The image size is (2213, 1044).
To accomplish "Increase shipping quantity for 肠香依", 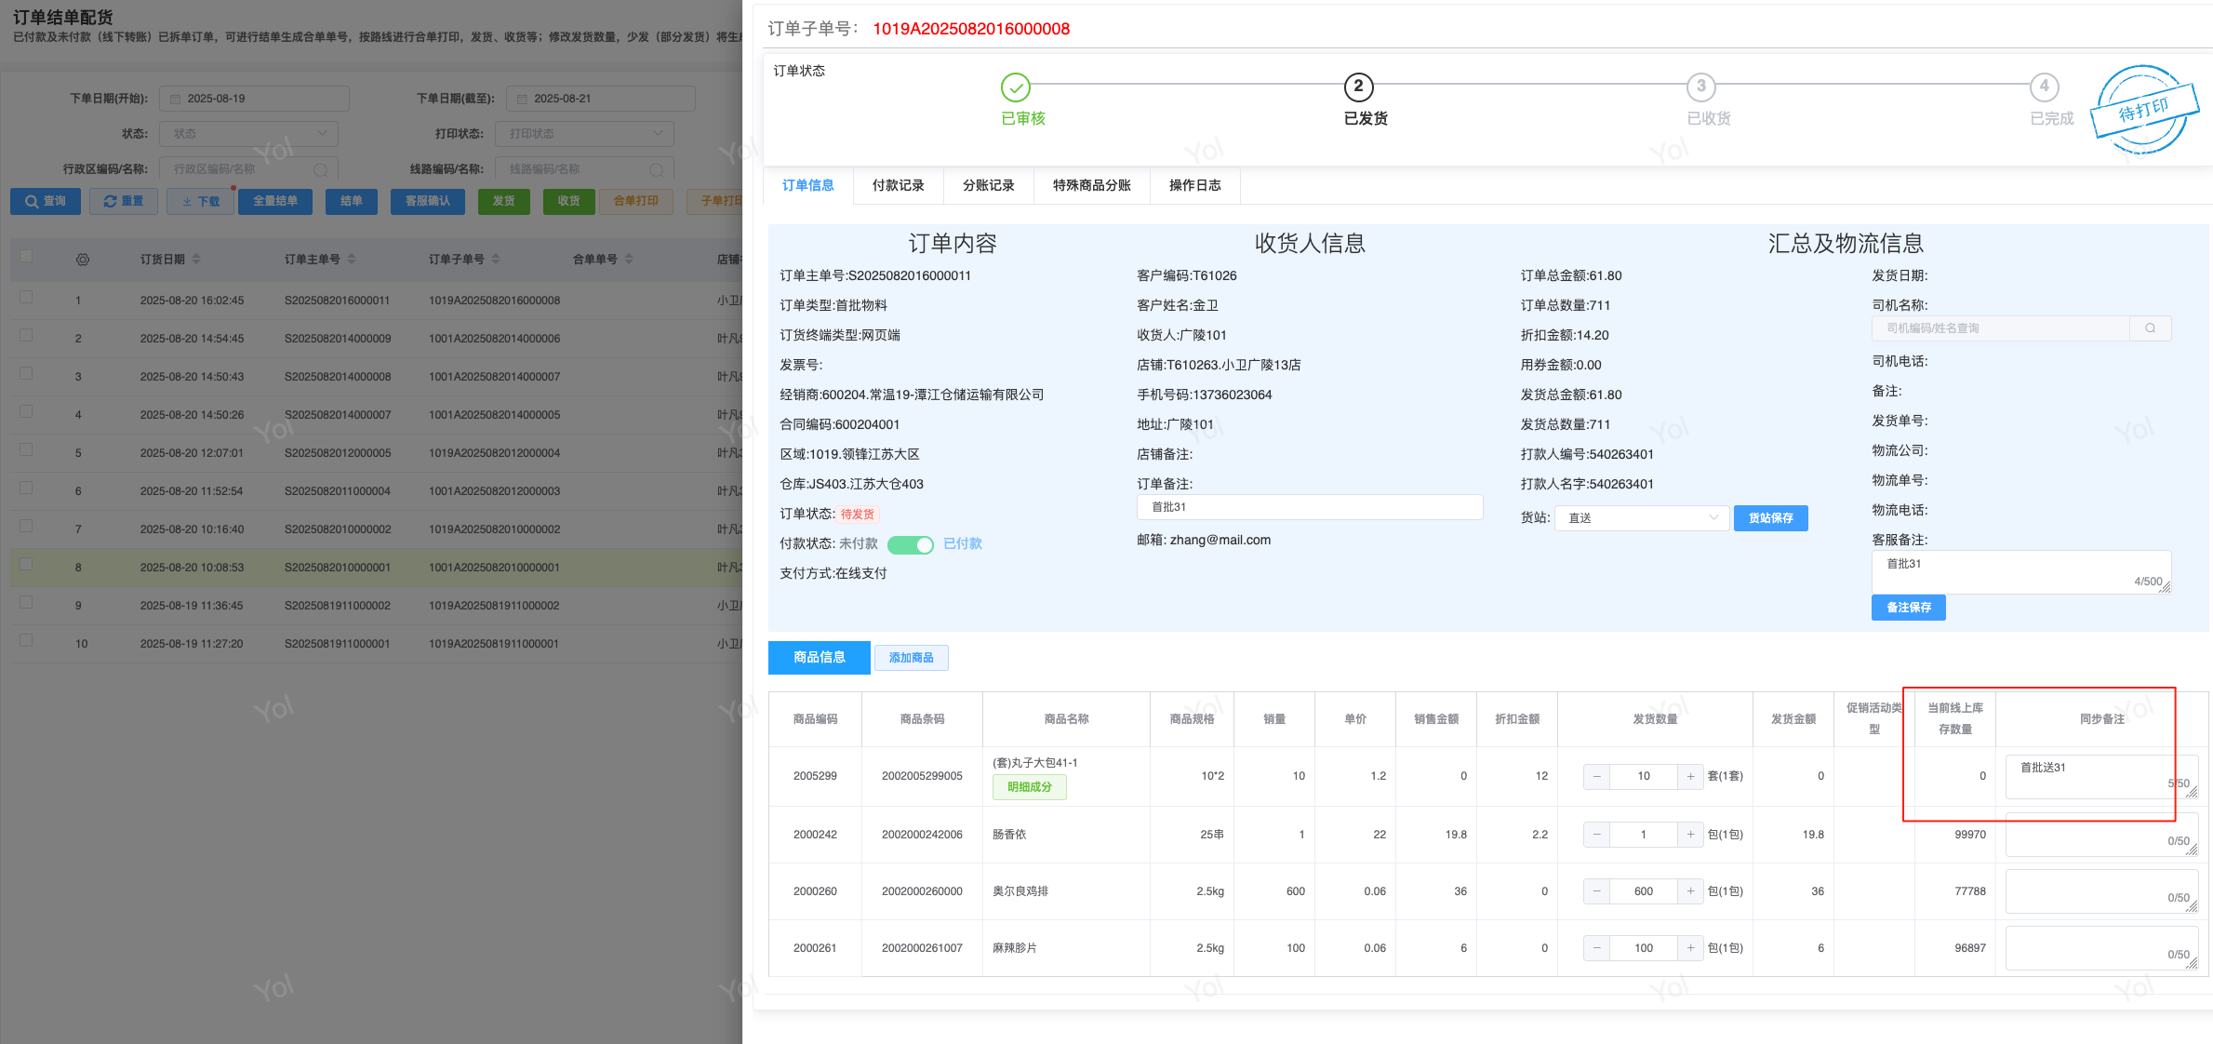I will coord(1690,835).
